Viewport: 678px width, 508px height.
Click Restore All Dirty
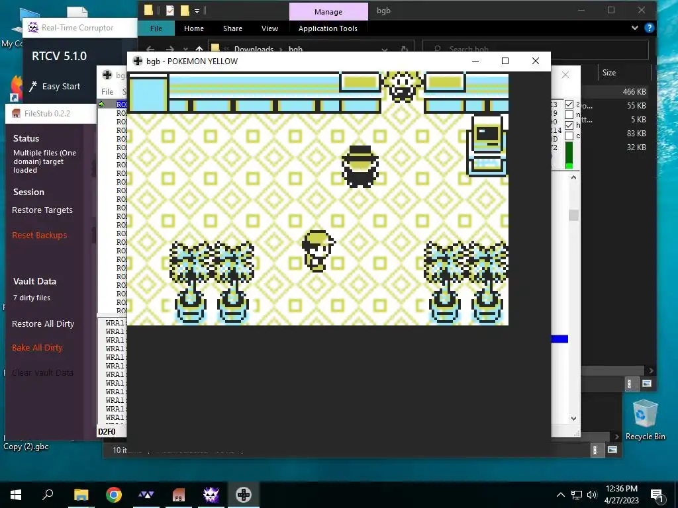click(43, 324)
